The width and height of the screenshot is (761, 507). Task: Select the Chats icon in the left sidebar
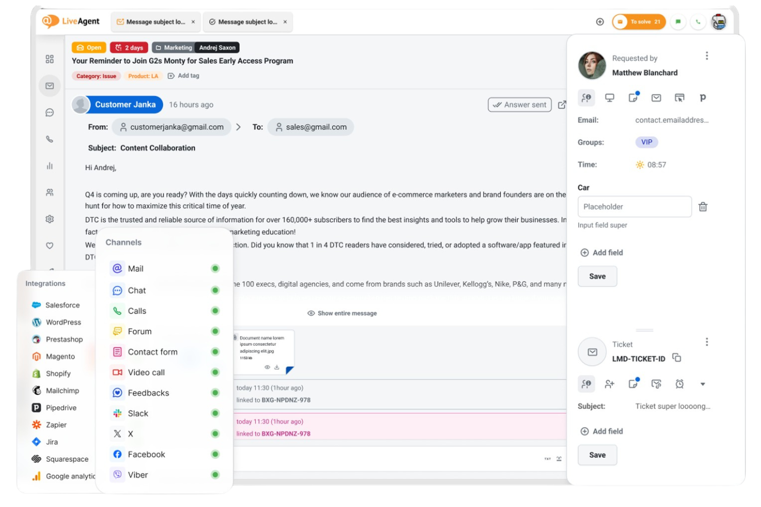click(x=49, y=112)
